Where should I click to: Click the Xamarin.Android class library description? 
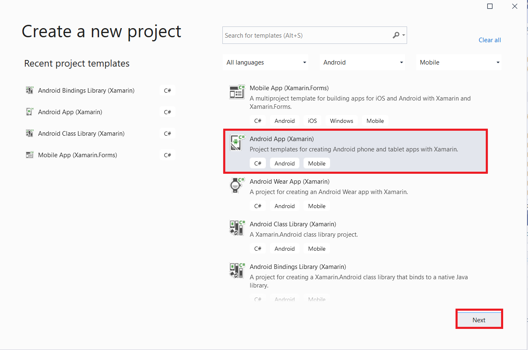(304, 235)
